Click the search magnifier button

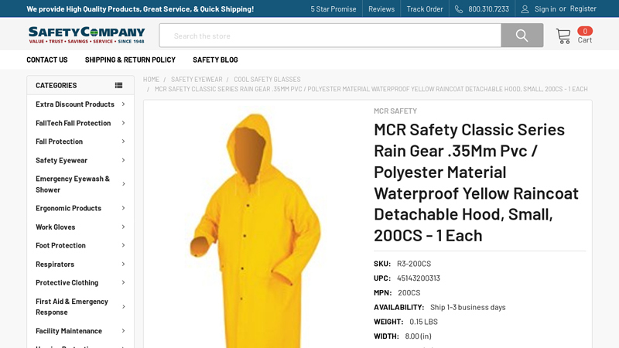tap(522, 36)
